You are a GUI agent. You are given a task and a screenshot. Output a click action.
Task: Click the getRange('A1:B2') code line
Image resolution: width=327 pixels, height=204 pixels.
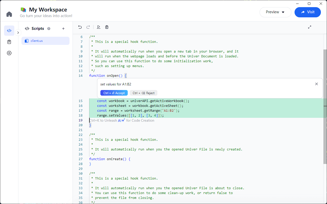pos(138,111)
